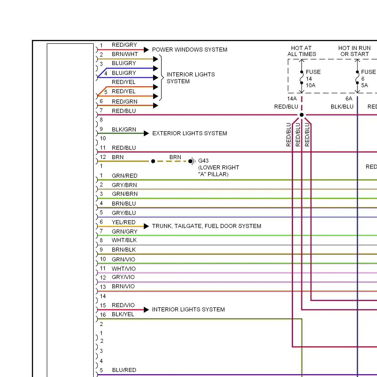Click the GRY/BRN wire label
The height and width of the screenshot is (377, 377).
(124, 185)
